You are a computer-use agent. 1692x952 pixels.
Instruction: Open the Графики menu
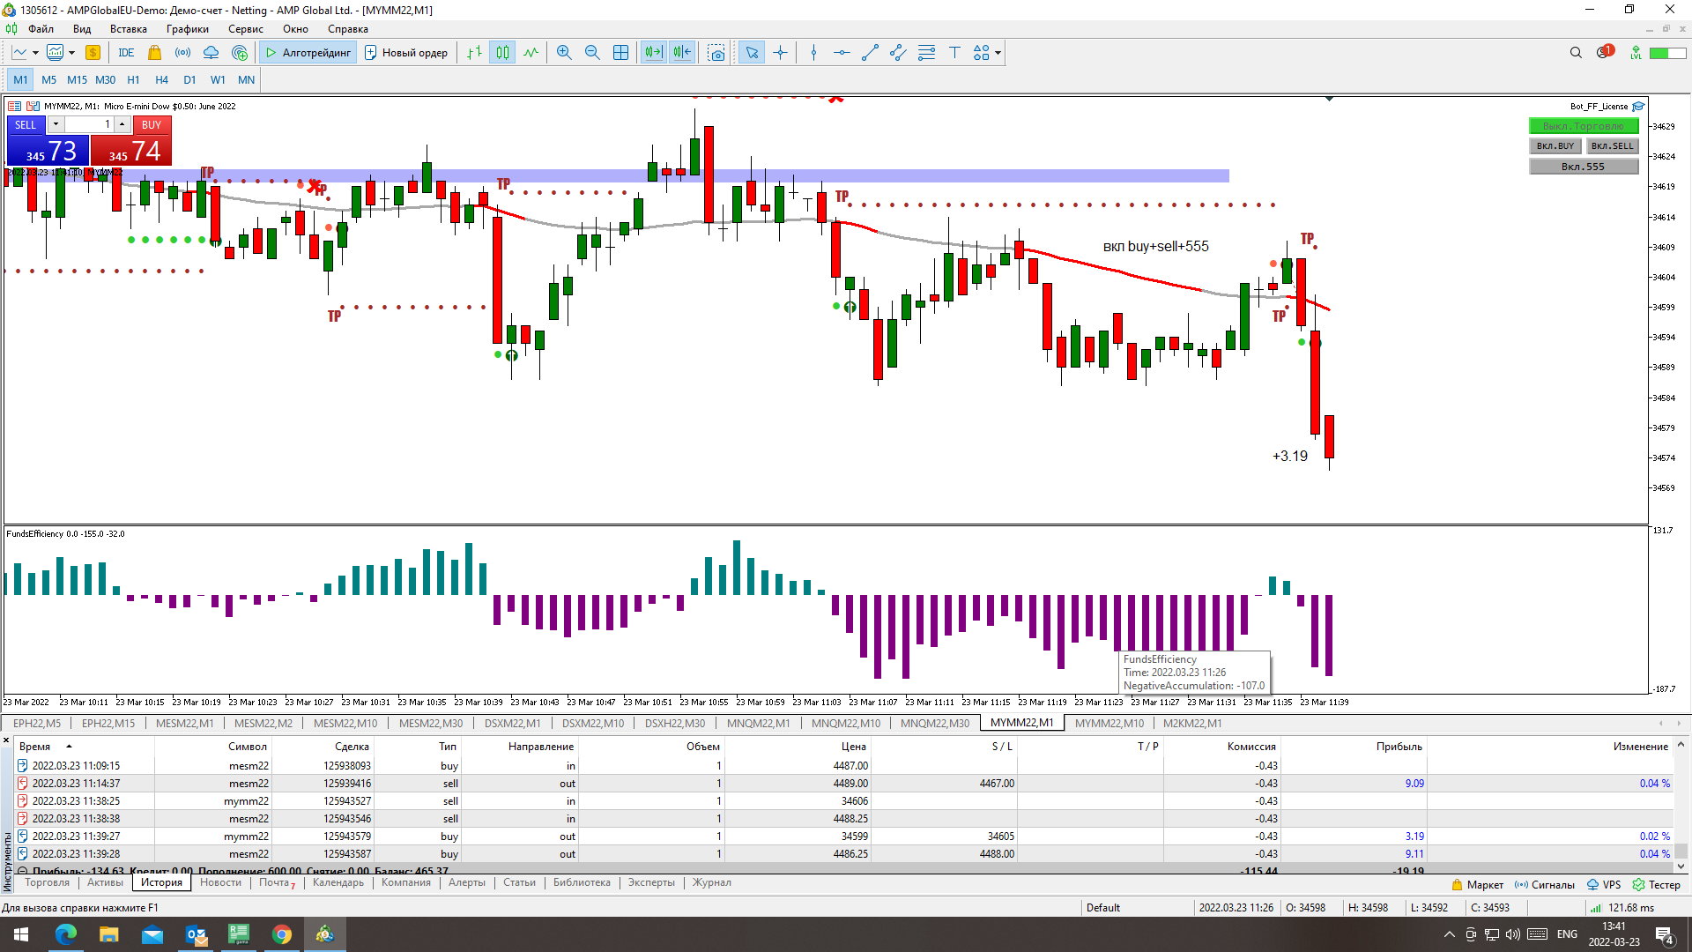click(x=187, y=29)
